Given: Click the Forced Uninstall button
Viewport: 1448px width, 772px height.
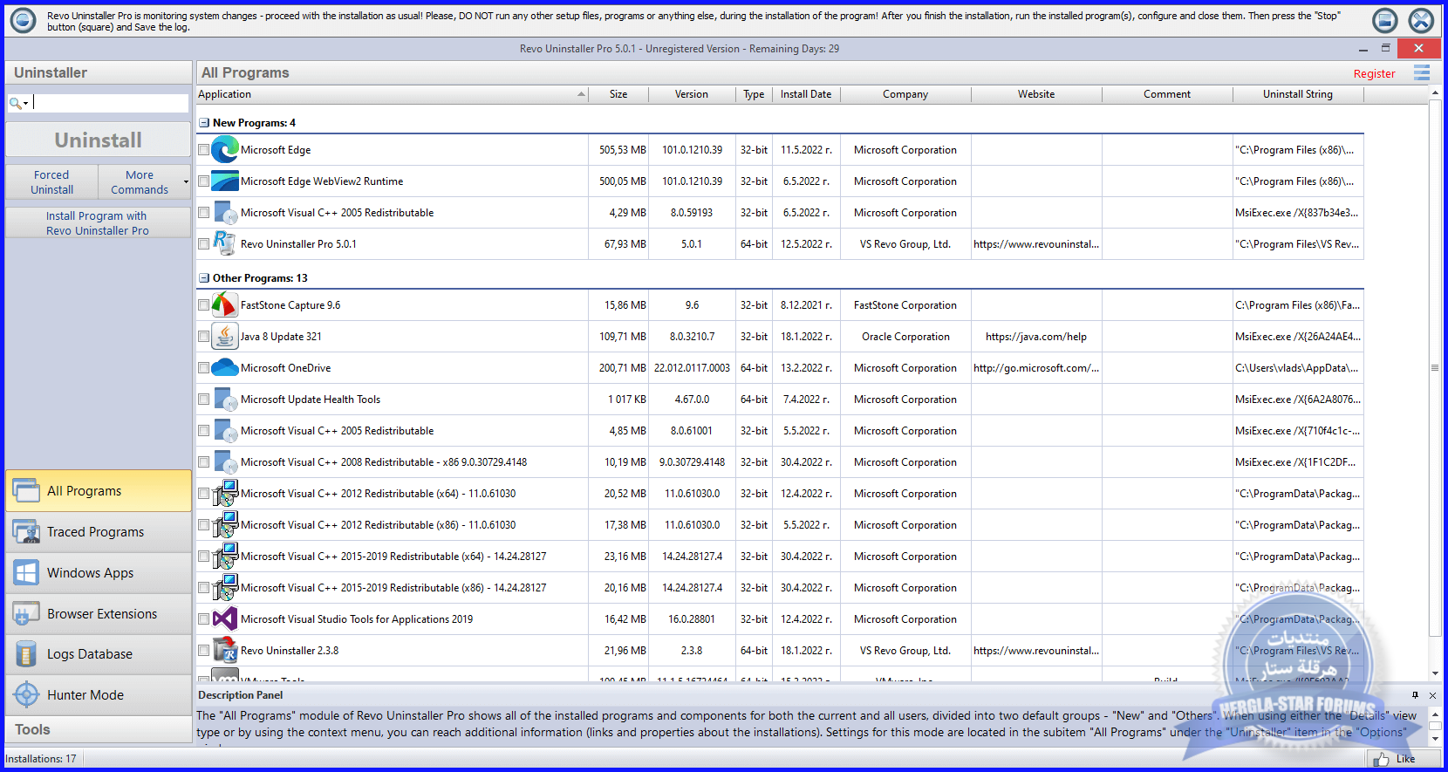Looking at the screenshot, I should pyautogui.click(x=51, y=182).
